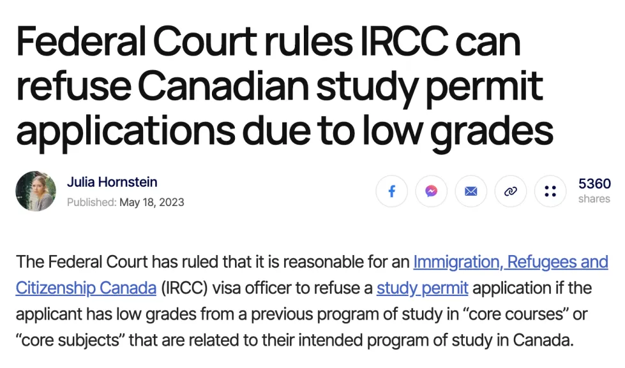Copy the article link using chain icon
This screenshot has width=625, height=368.
[x=510, y=191]
